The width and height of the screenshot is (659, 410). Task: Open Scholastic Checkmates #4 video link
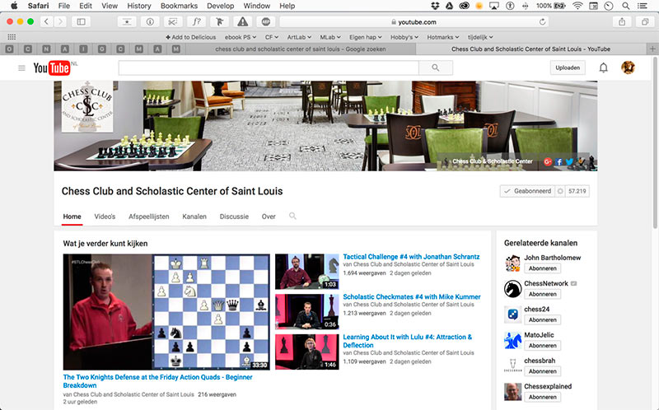click(411, 296)
